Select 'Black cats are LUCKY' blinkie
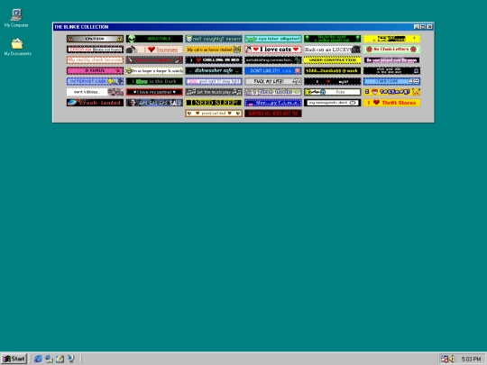 (332, 50)
